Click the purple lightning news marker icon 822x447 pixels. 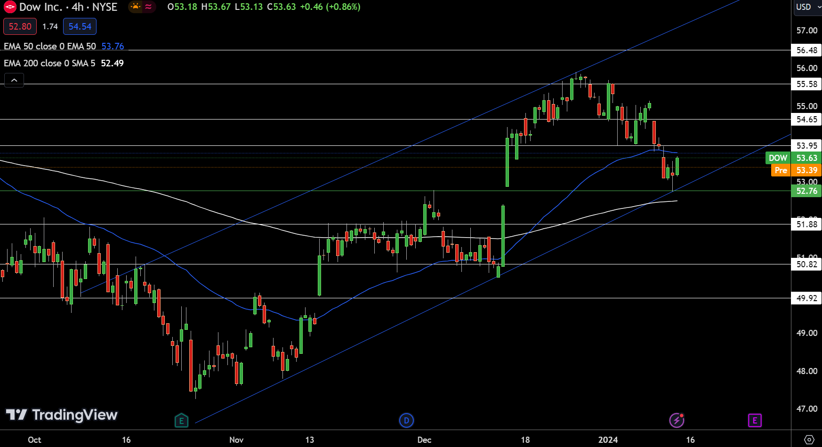pos(677,420)
